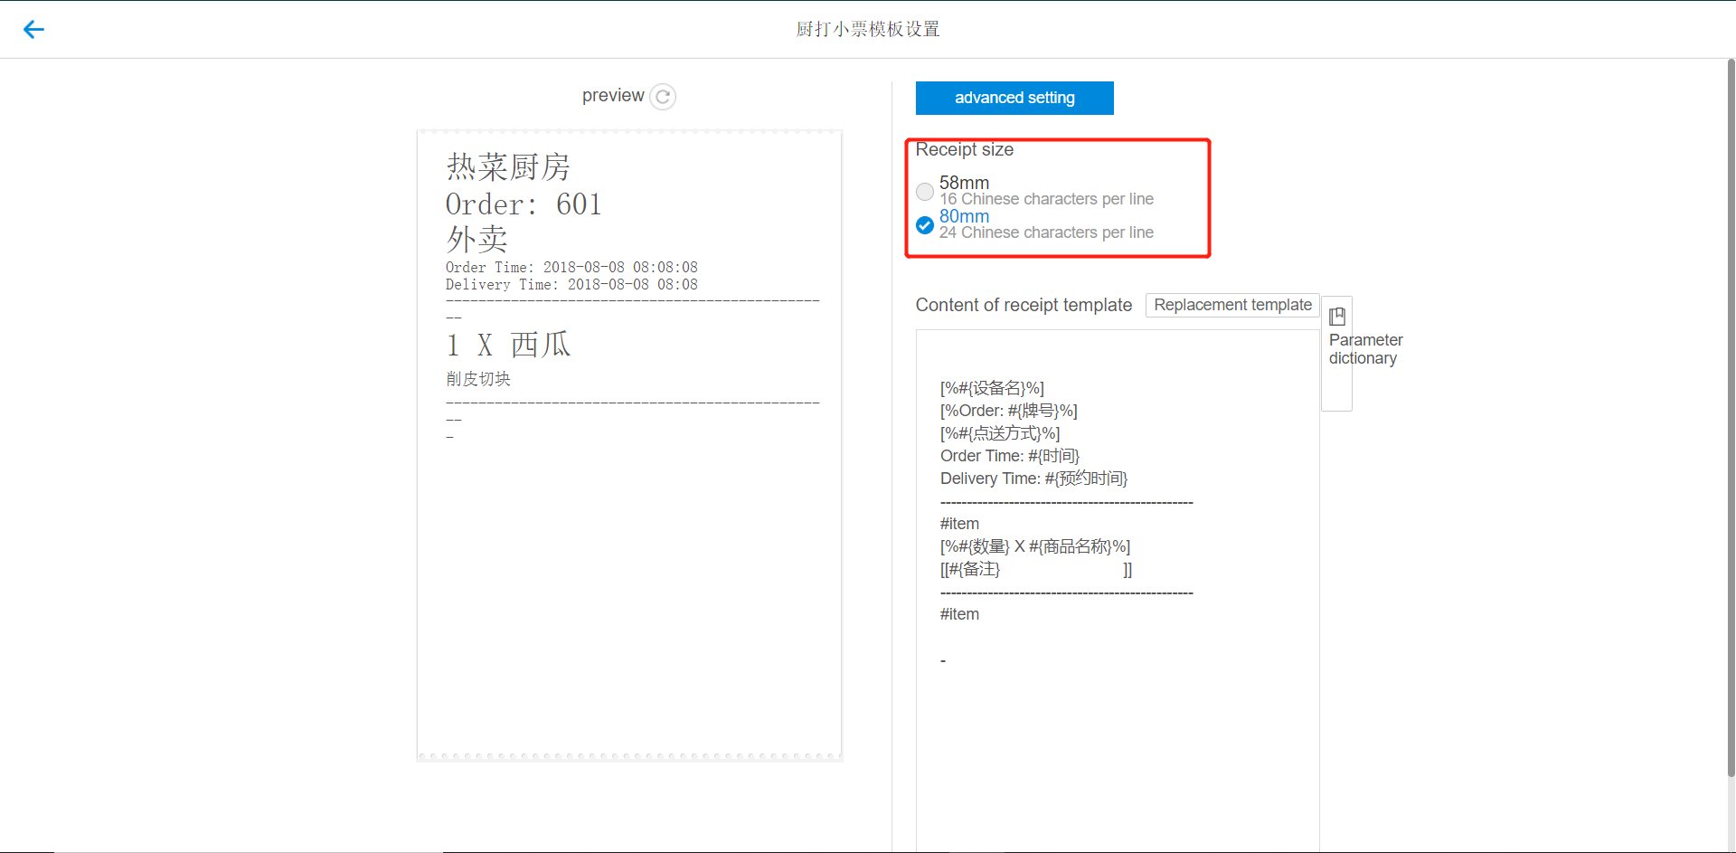Click '1 X 西瓜' in the preview
This screenshot has width=1736, height=853.
click(x=508, y=345)
